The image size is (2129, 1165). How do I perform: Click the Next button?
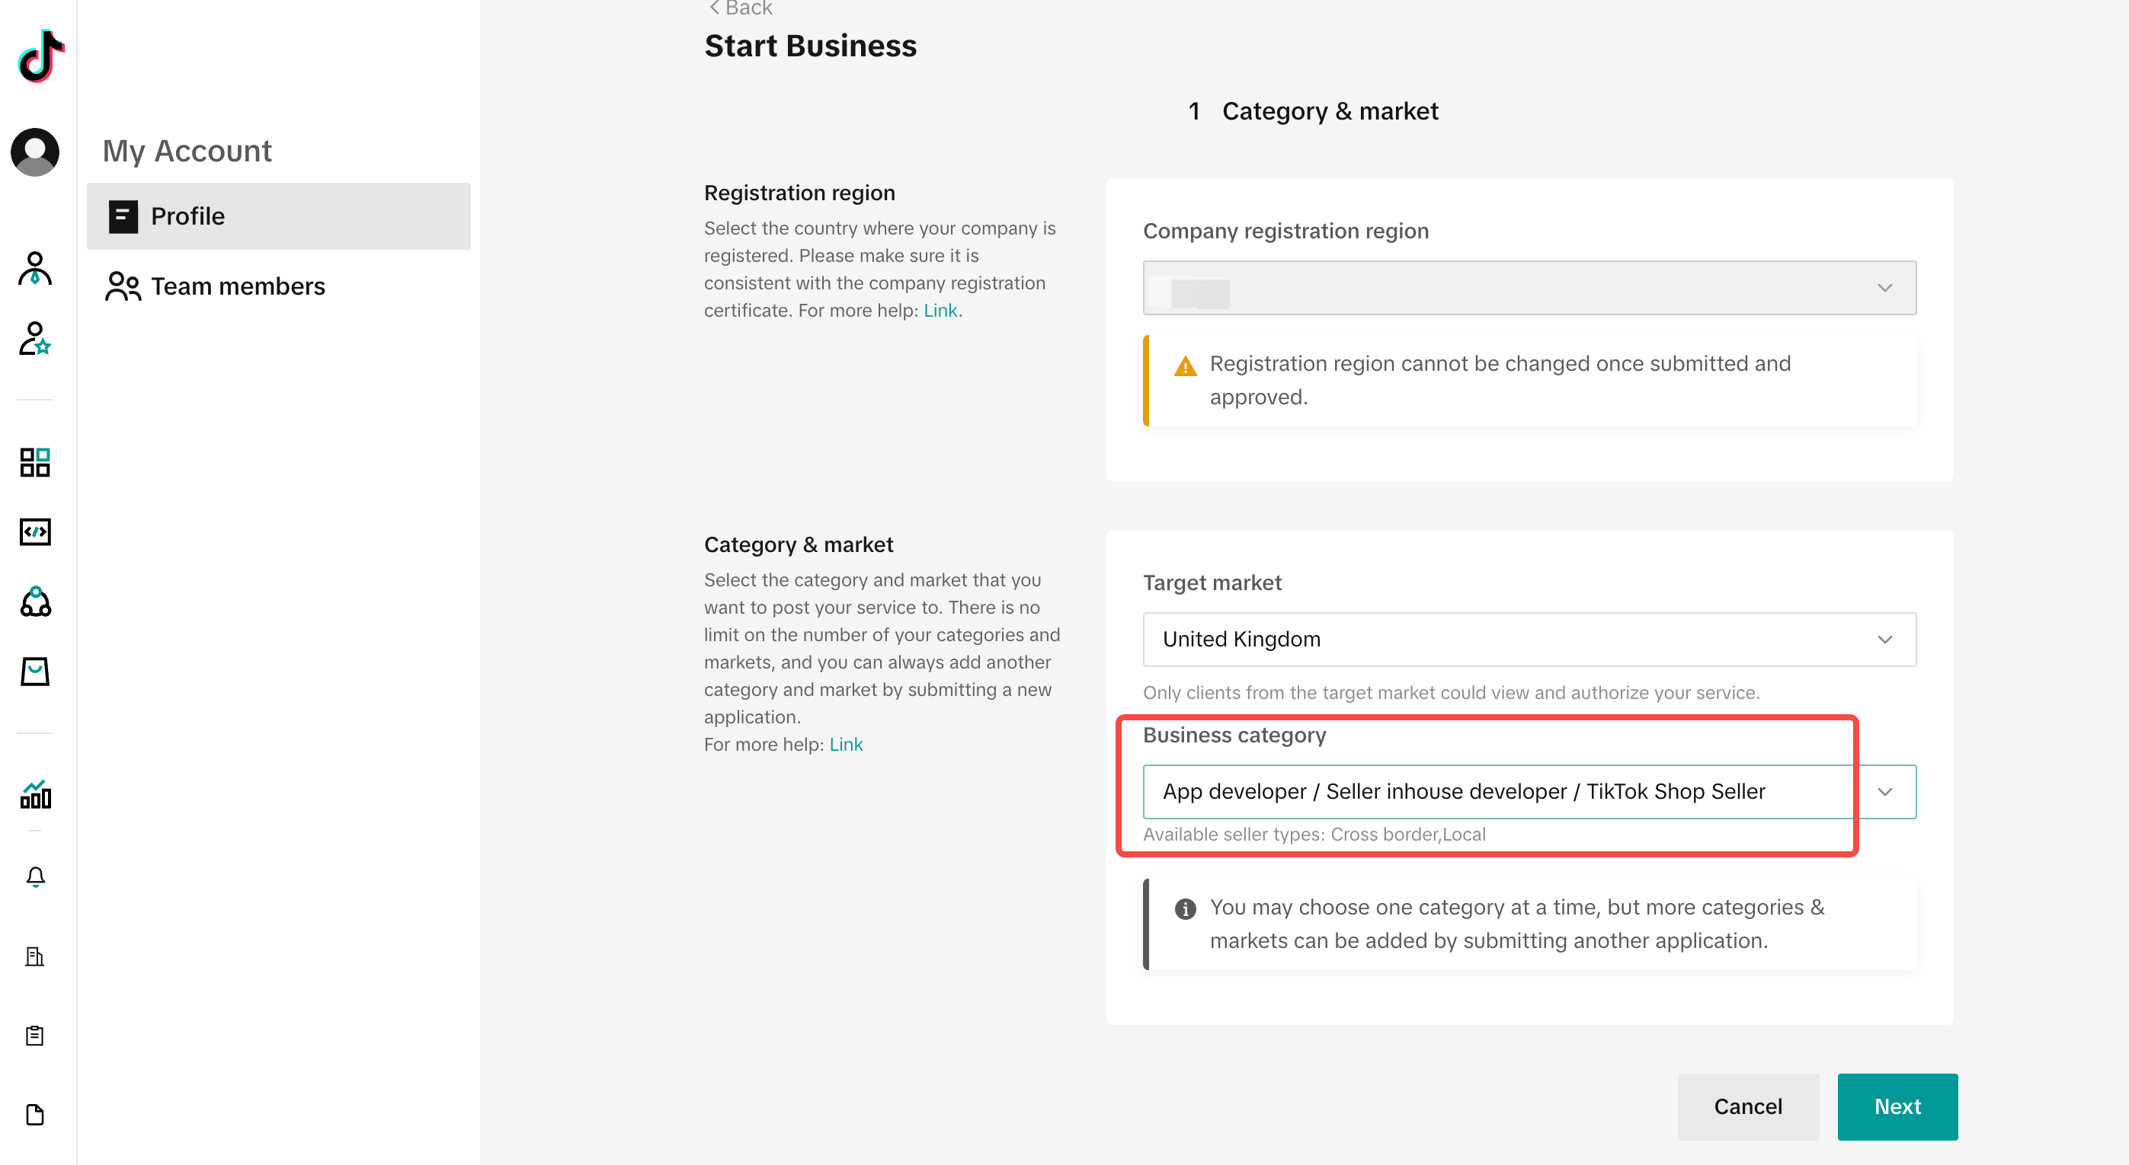tap(1897, 1106)
